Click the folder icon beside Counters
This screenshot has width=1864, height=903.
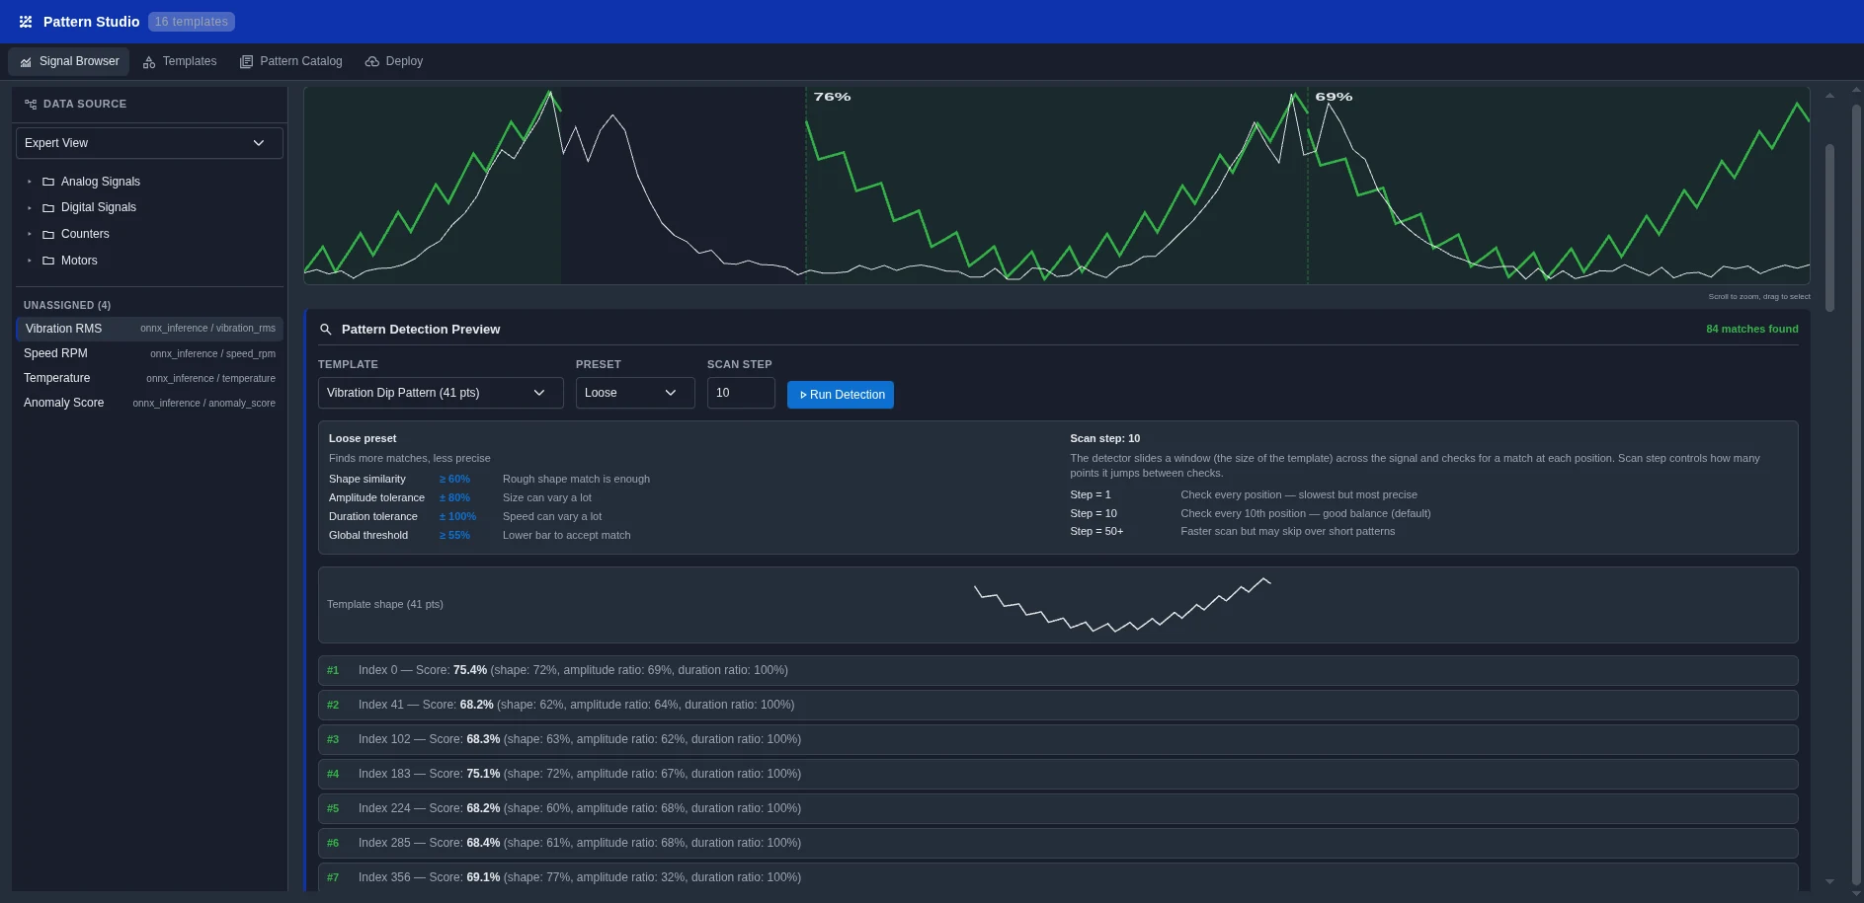tap(47, 234)
